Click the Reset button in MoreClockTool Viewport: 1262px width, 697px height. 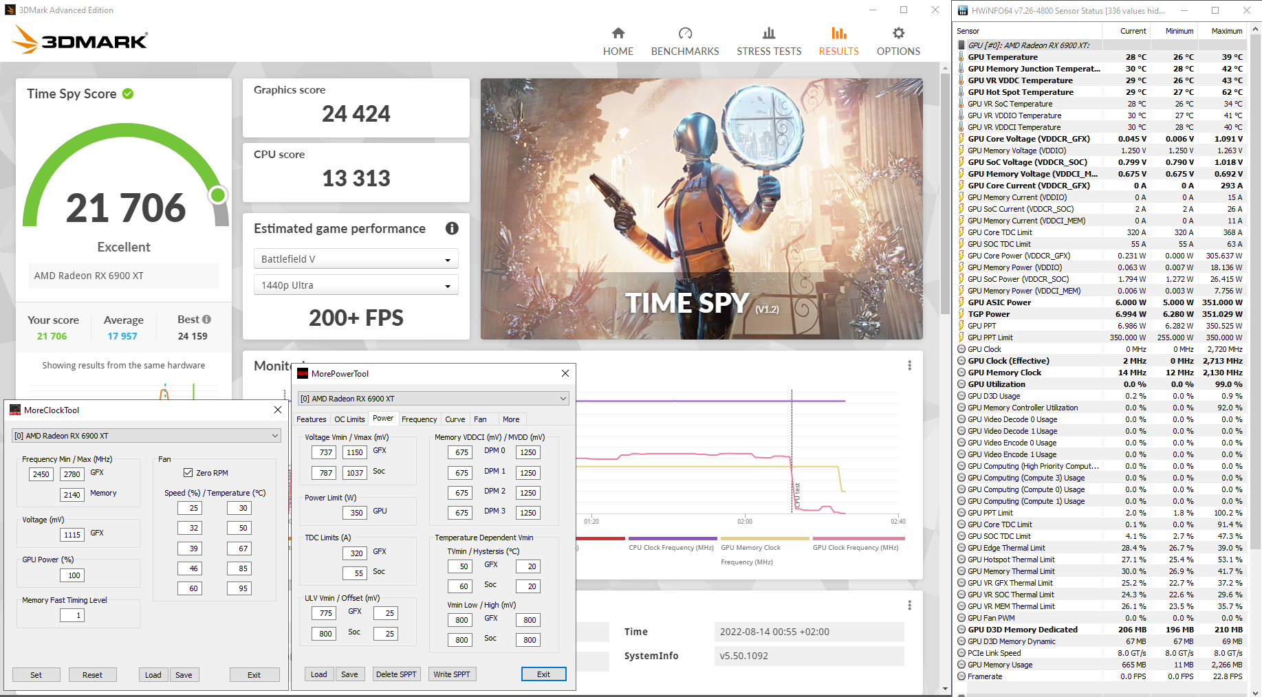93,675
